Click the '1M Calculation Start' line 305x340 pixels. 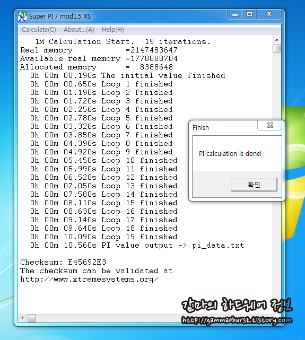point(123,41)
